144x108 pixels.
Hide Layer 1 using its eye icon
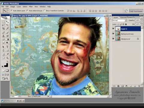click(x=113, y=29)
